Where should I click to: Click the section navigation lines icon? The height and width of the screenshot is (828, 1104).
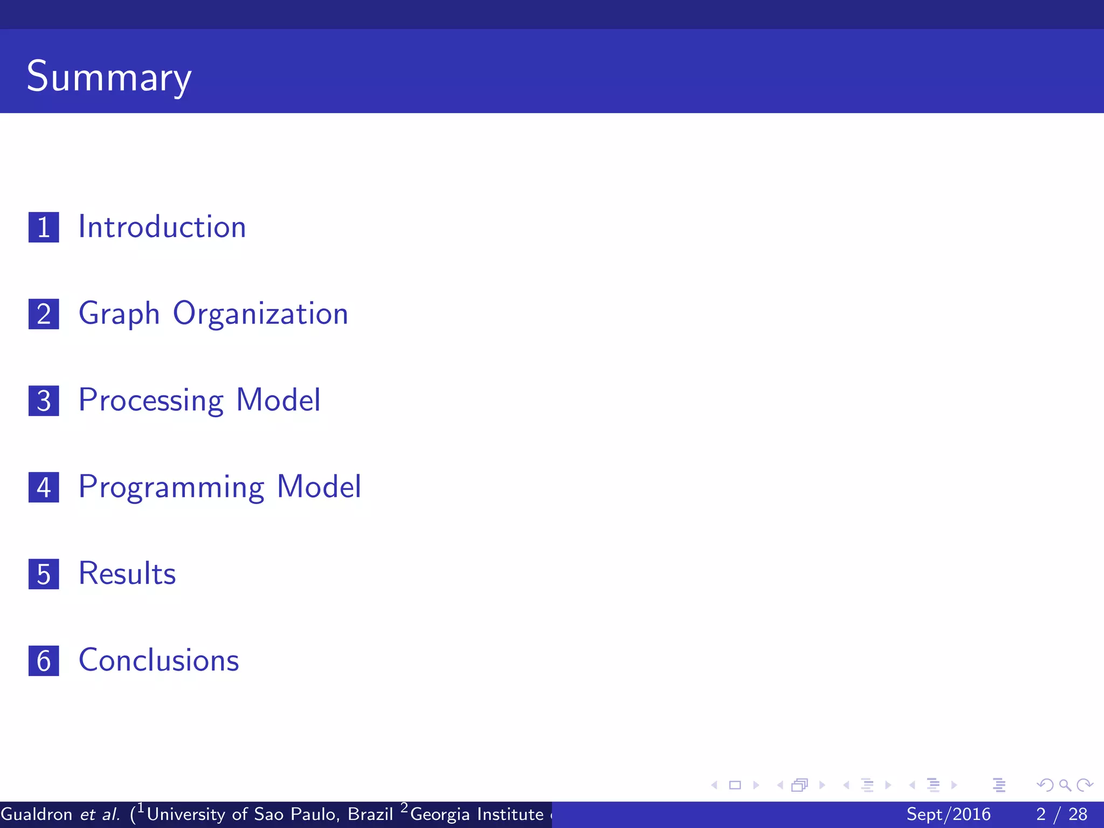point(933,785)
